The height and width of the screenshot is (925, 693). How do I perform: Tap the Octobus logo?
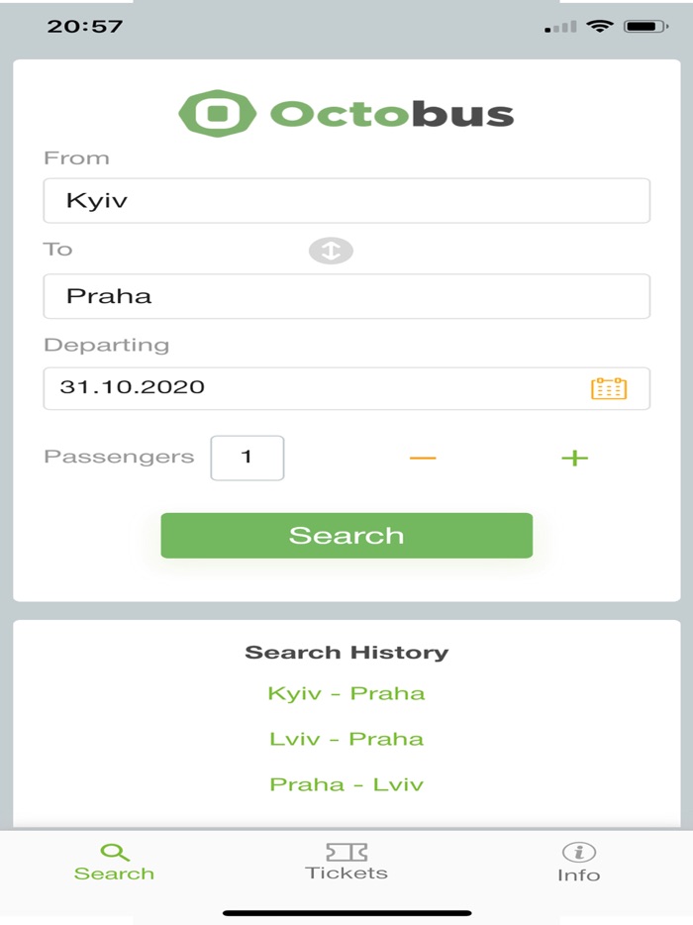click(346, 113)
